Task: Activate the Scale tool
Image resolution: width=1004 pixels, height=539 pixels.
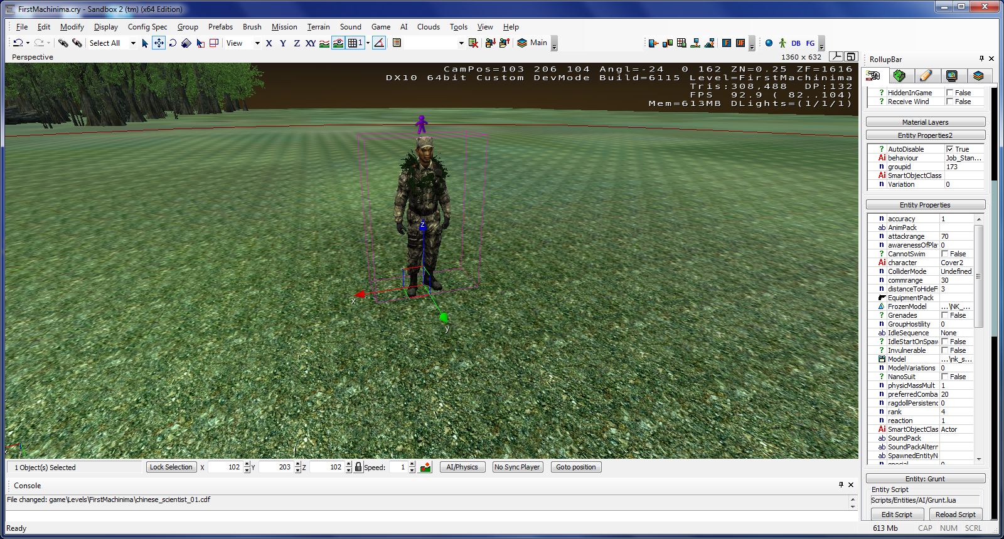Action: tap(186, 43)
